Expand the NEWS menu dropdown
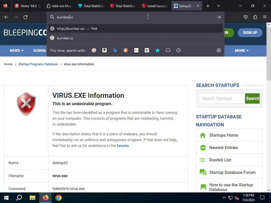Image resolution: width=271 pixels, height=203 pixels. coord(17,50)
